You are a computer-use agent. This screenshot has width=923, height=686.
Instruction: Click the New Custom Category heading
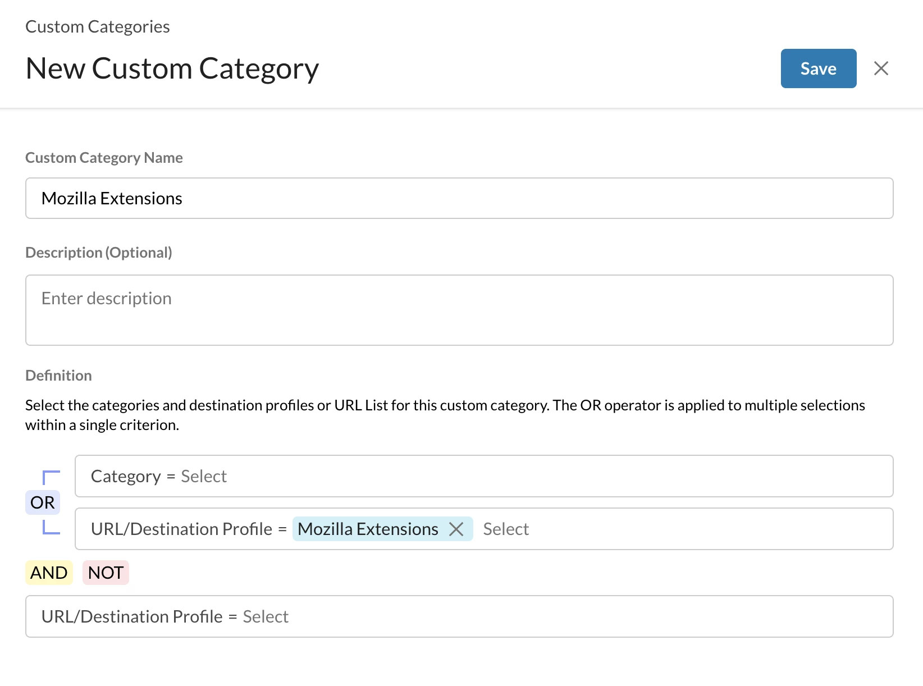pyautogui.click(x=172, y=68)
